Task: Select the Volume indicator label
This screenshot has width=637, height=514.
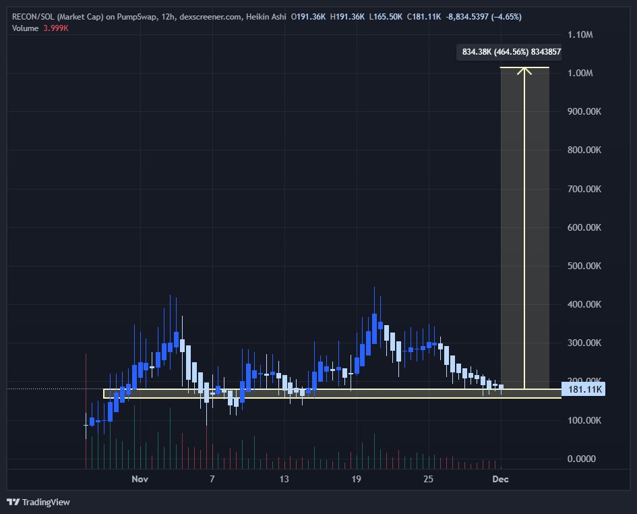Action: pyautogui.click(x=25, y=28)
